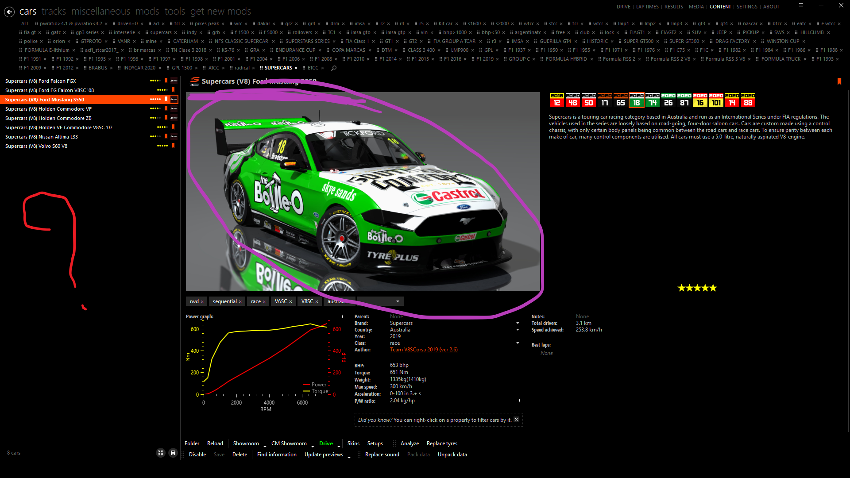Open the hamburger menu icon at top right
850x478 pixels.
pos(801,5)
